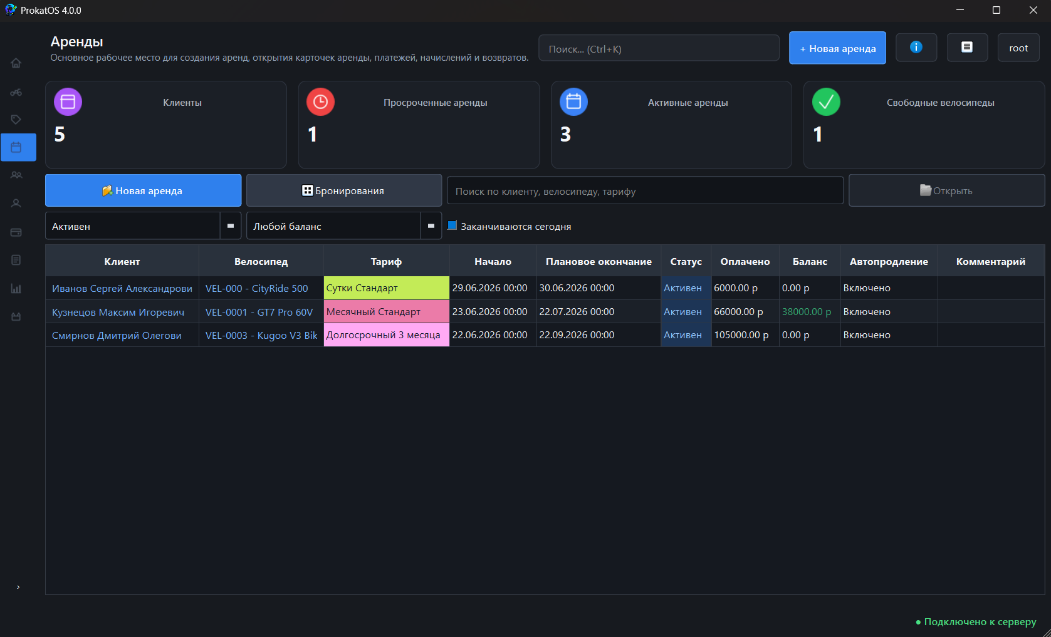Sort by the Тариф column header

tap(386, 261)
